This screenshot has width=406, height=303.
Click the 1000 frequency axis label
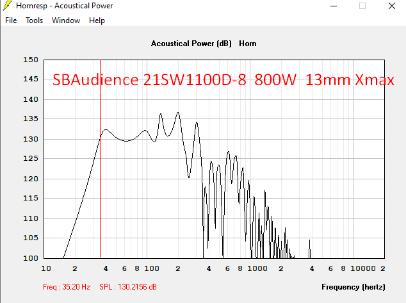click(257, 268)
